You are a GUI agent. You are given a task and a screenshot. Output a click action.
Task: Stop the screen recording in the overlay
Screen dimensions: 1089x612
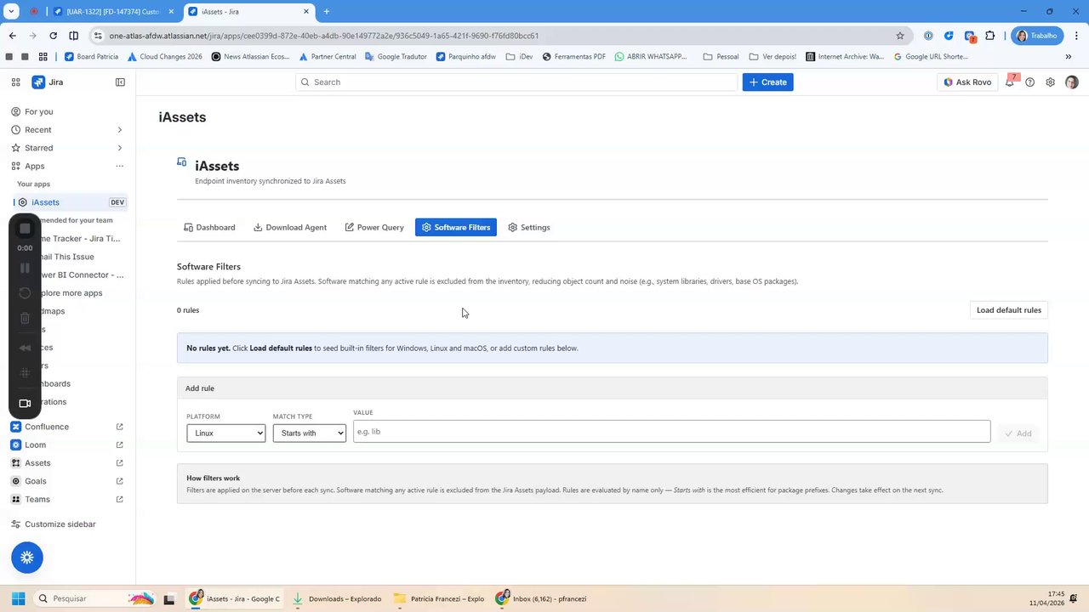(25, 229)
